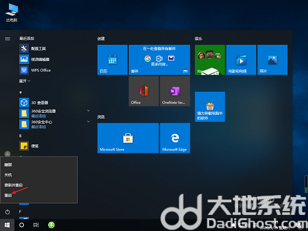The height and width of the screenshot is (231, 308).
Task: Open the 邮件 mail tile
Action: [x=159, y=60]
